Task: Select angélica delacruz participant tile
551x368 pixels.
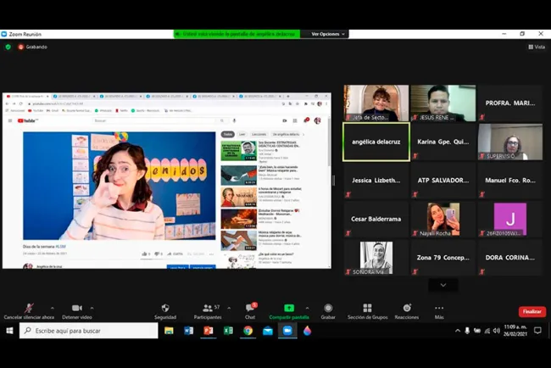Action: [376, 142]
